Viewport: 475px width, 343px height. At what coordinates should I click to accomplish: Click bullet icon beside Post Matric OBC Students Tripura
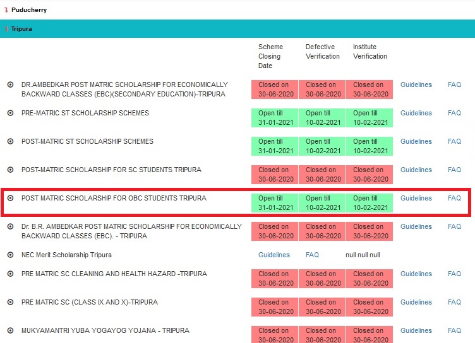(10, 199)
